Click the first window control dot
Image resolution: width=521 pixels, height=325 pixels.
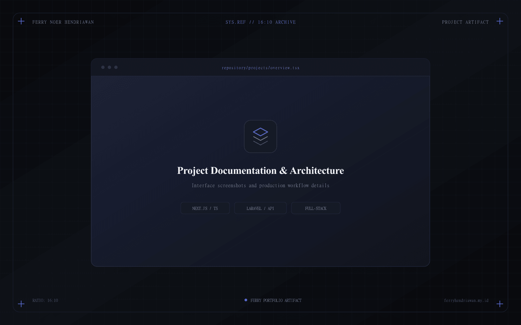pyautogui.click(x=103, y=67)
